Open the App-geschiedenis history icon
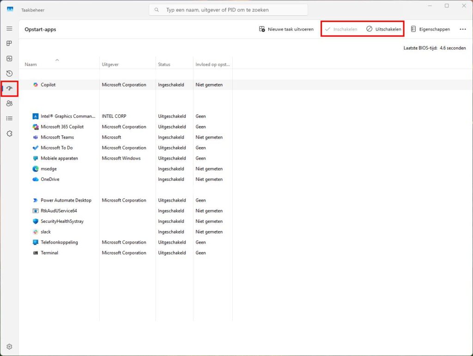The image size is (473, 356). tap(9, 73)
